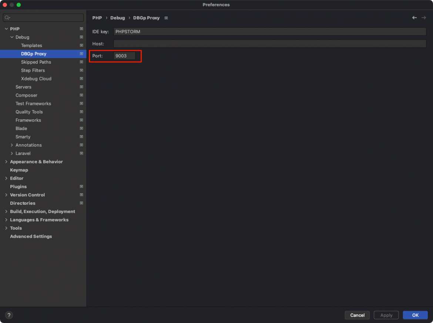Viewport: 433px width, 323px height.
Task: Expand Appearance & Behavior section
Action: [x=6, y=161]
